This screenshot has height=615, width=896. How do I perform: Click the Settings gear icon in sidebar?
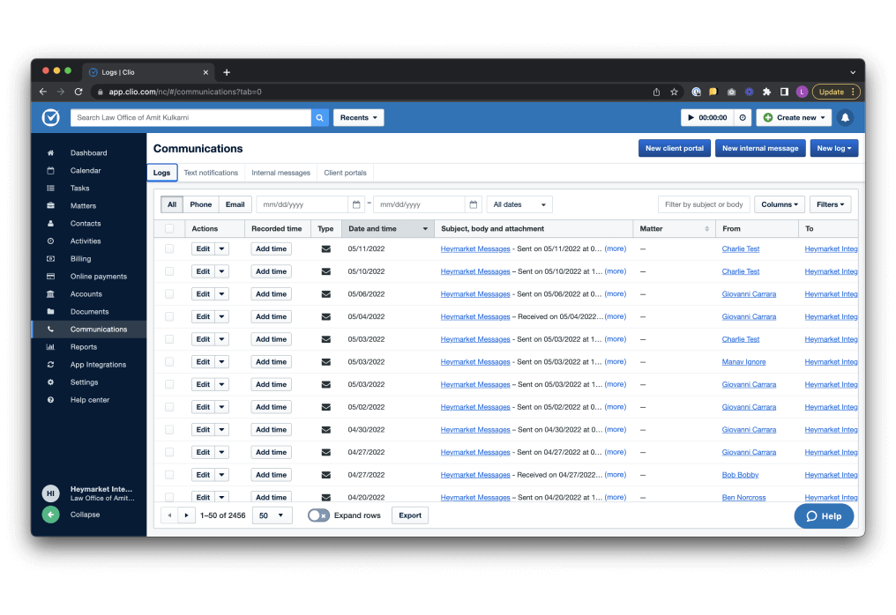click(x=50, y=382)
